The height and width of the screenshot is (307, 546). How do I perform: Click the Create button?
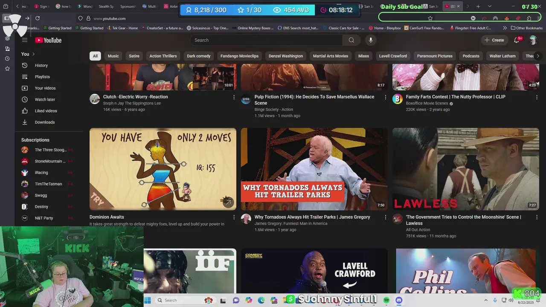coord(494,40)
